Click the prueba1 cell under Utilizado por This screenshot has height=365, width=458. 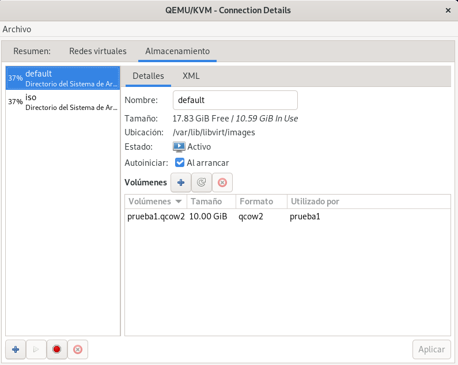tap(305, 216)
